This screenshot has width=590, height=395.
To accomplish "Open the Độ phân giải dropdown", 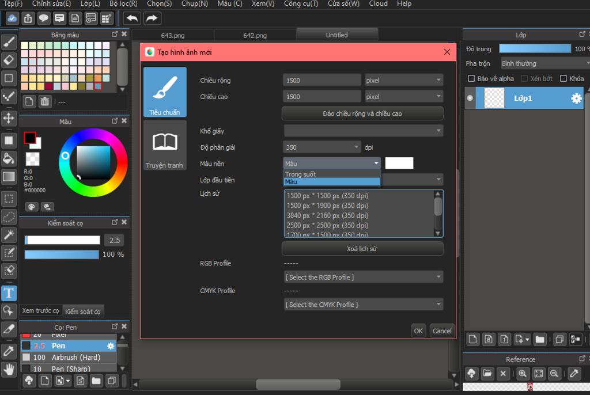I will pyautogui.click(x=322, y=147).
